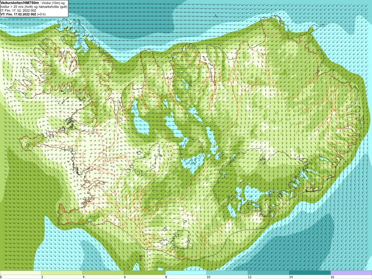Viewport: 372px width, 279px height.
Task: Click the pale yellow 0–2 legend swatch
Action: point(21,273)
